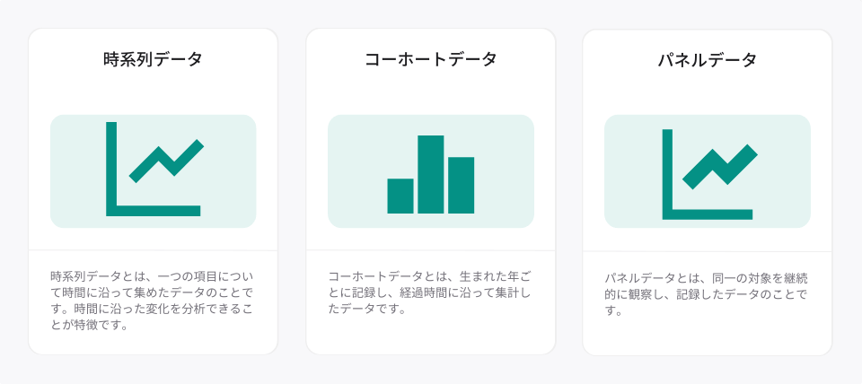Click the line chart icon under パネルデータ
The height and width of the screenshot is (384, 862).
[709, 174]
